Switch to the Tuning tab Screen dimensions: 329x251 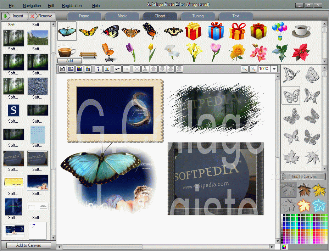[x=198, y=16]
